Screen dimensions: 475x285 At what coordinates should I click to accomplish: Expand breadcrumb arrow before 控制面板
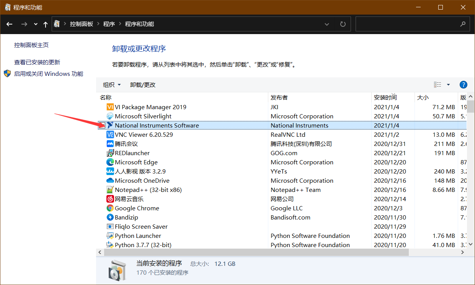click(x=65, y=24)
